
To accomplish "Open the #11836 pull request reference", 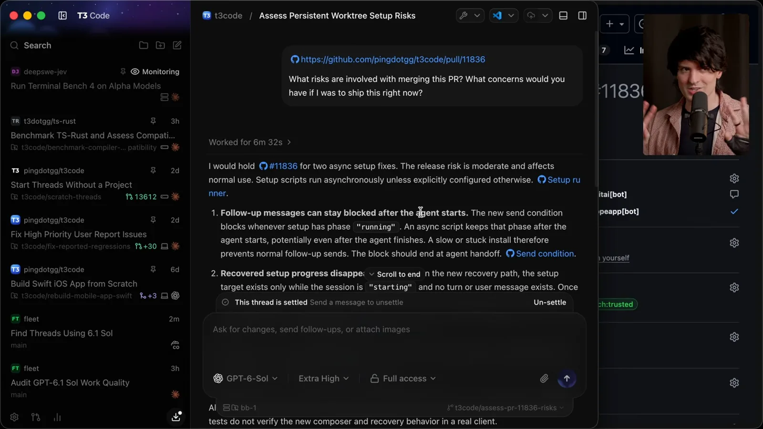I will click(278, 166).
